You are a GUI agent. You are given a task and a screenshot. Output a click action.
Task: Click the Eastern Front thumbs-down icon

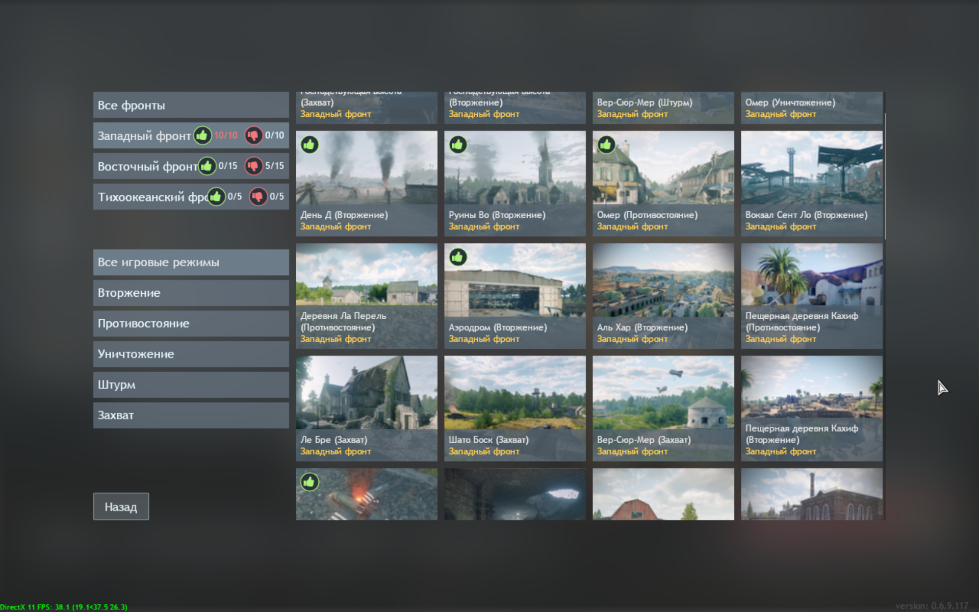tap(253, 166)
